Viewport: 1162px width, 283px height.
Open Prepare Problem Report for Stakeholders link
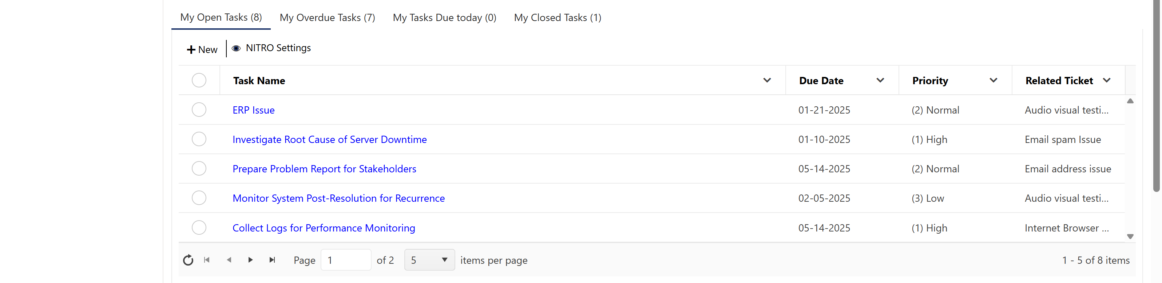pos(324,169)
